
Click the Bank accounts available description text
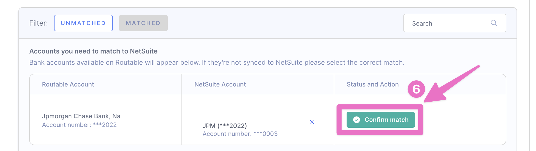pyautogui.click(x=217, y=62)
